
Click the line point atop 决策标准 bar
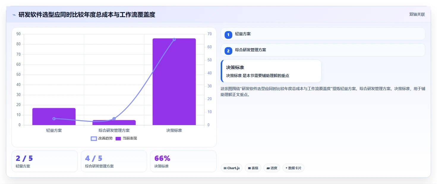[x=174, y=39]
